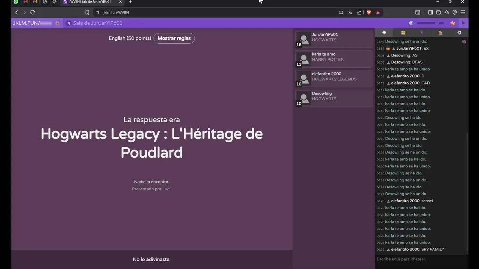The width and height of the screenshot is (479, 269).
Task: Open the settings gear tab in sidebar
Action: tap(459, 33)
